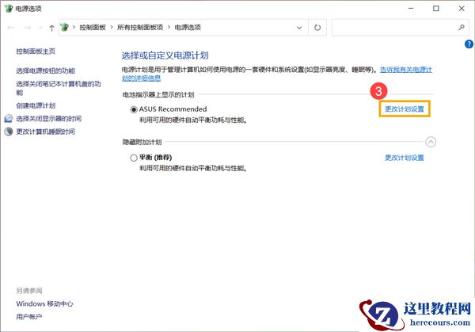Open 选择电源按钮的功能 link

coord(45,71)
